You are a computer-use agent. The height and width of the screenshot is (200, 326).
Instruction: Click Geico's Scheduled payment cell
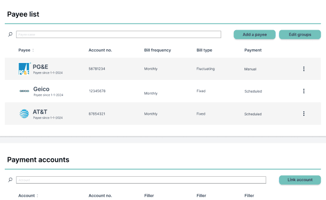(253, 91)
